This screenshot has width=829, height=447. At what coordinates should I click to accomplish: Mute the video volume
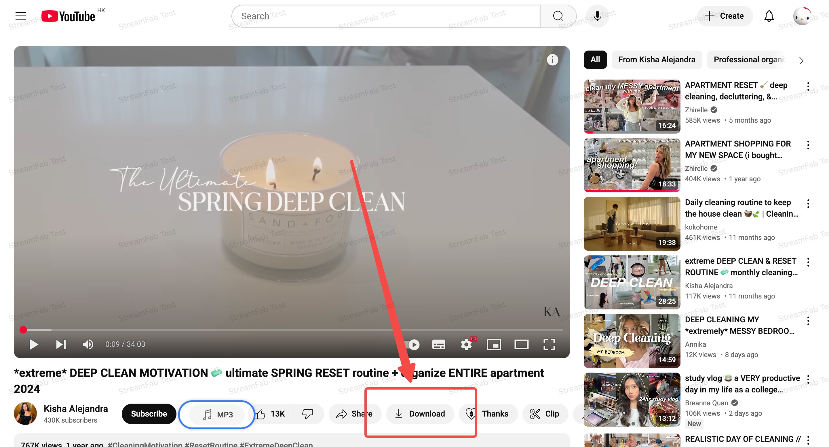click(x=88, y=344)
